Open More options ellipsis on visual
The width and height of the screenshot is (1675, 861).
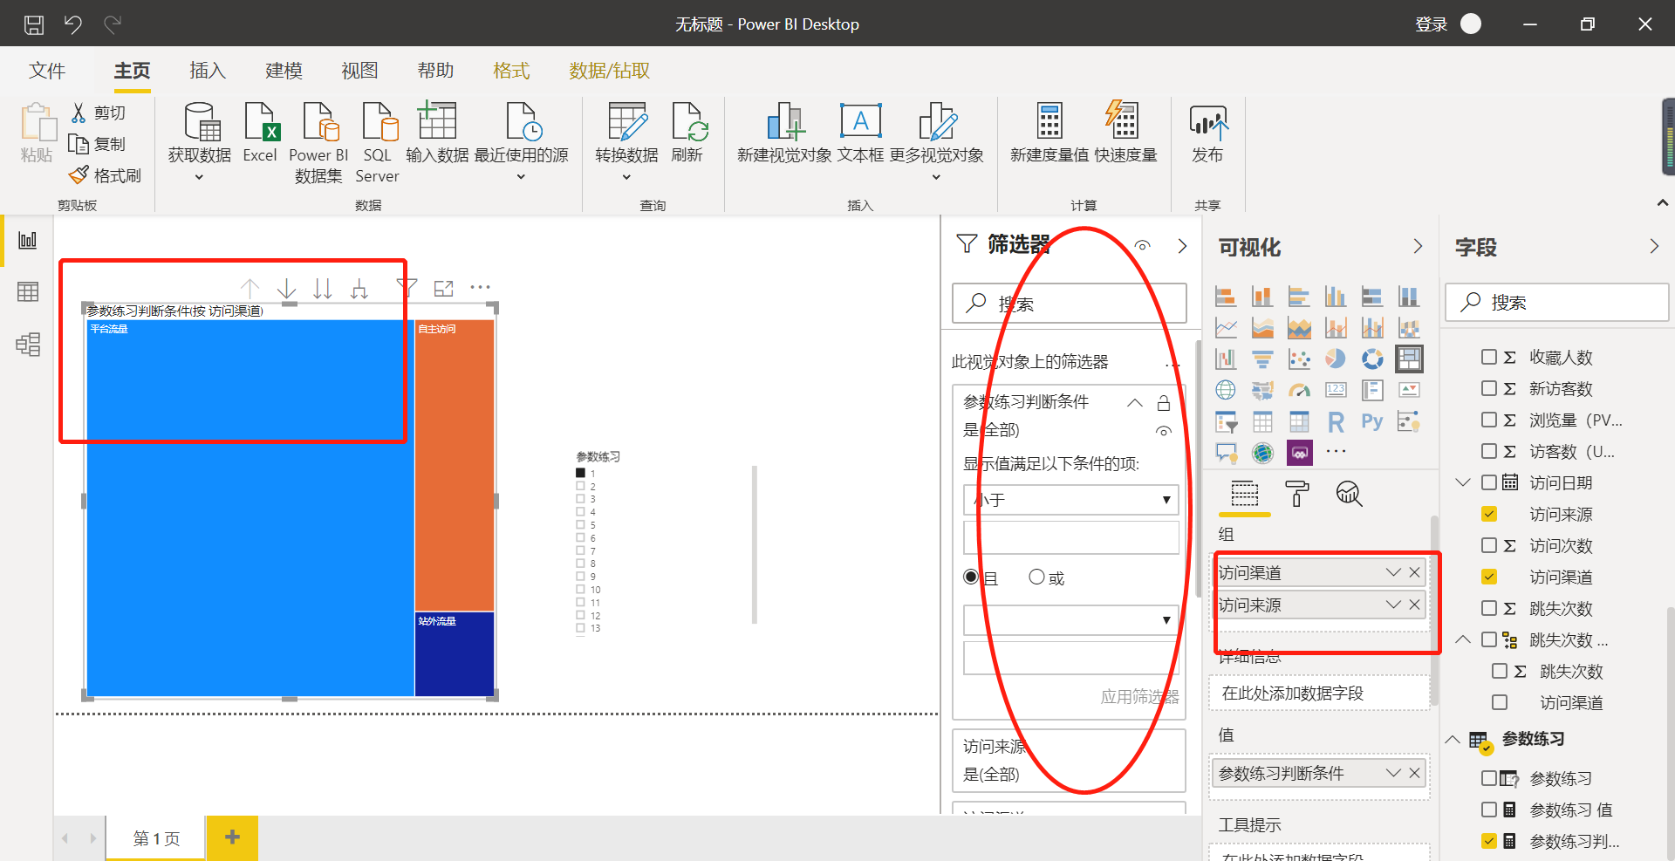pyautogui.click(x=480, y=287)
